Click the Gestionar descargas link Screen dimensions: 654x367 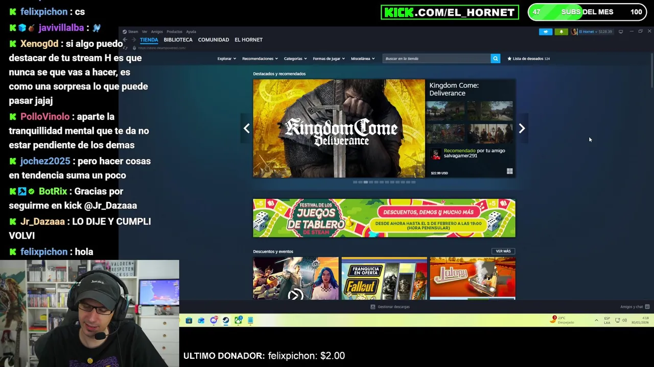tap(393, 307)
